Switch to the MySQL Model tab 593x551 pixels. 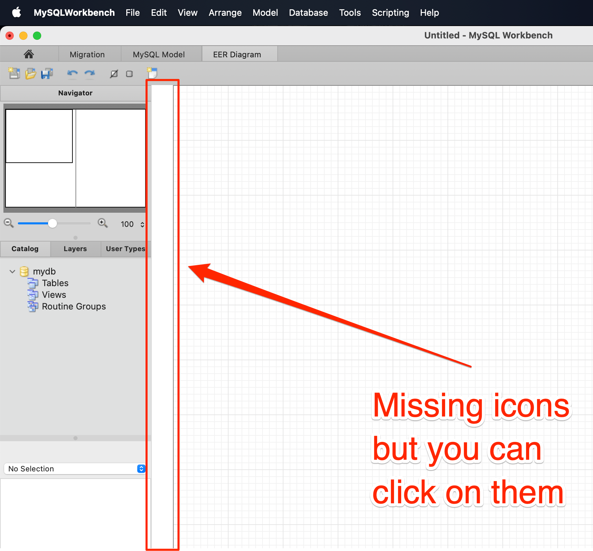point(159,55)
